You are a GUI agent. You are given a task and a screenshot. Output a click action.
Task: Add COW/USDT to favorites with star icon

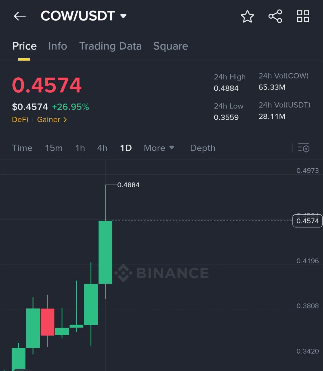point(247,16)
